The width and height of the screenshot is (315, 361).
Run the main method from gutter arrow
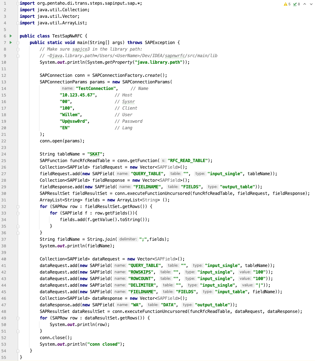(11, 42)
